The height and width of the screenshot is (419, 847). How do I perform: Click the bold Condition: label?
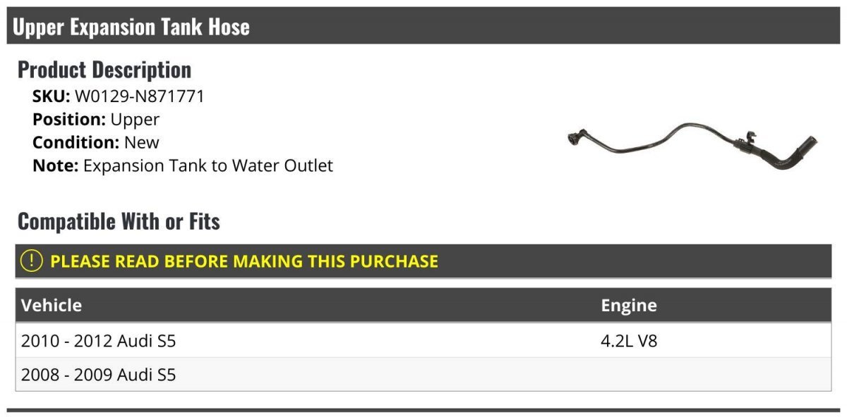point(76,143)
